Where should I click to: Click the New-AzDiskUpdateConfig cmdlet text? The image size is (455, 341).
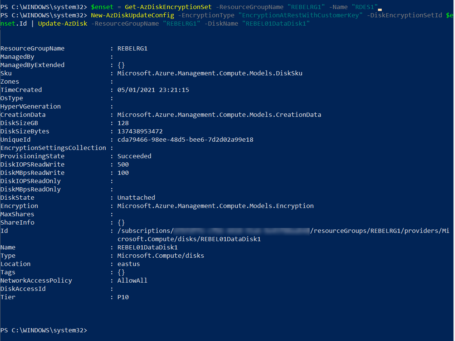(133, 15)
